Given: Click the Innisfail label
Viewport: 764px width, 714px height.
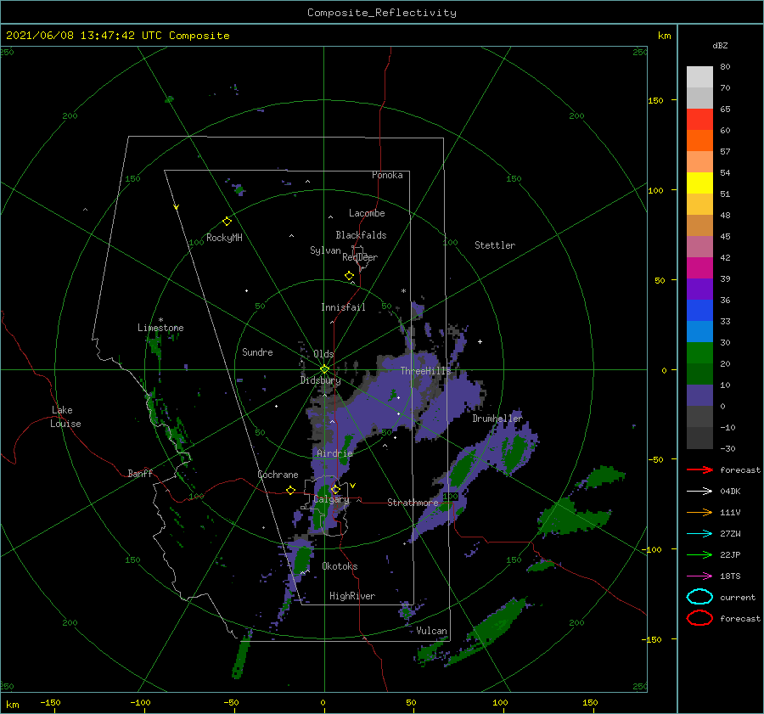Looking at the screenshot, I should [x=343, y=307].
